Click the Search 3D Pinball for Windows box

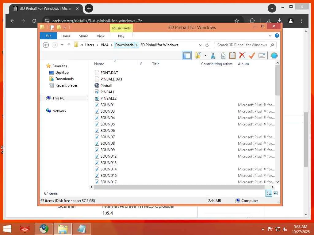[x=245, y=45]
